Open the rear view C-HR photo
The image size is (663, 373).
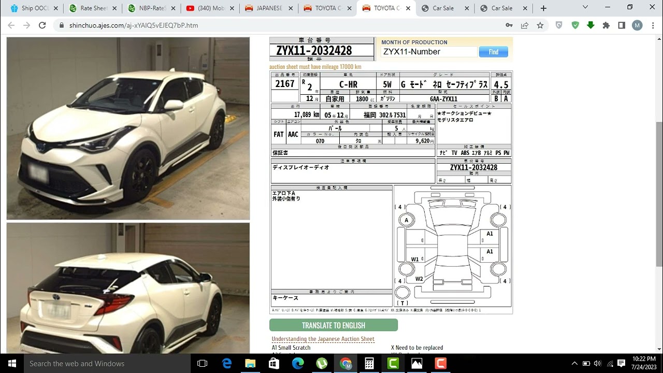coord(128,289)
